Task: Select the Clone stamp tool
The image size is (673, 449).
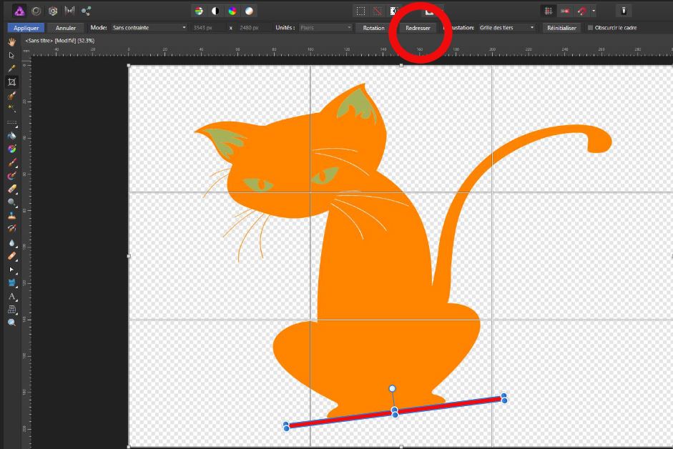Action: tap(11, 216)
